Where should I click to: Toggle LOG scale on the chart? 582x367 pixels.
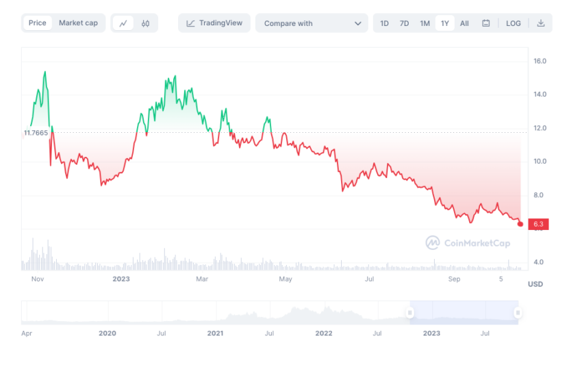(x=514, y=23)
